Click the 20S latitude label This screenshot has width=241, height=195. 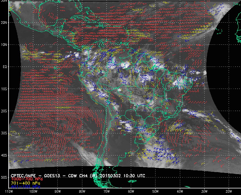click(x=4, y=111)
